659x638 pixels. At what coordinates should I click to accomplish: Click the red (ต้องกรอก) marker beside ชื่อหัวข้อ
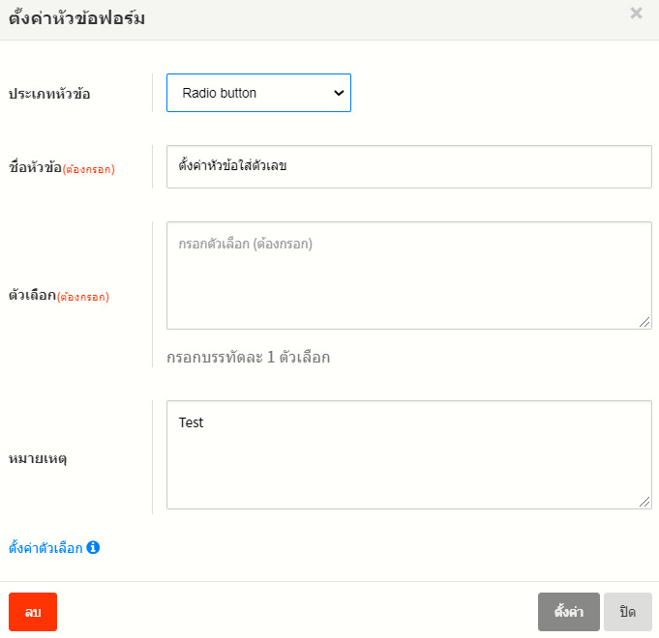click(88, 169)
